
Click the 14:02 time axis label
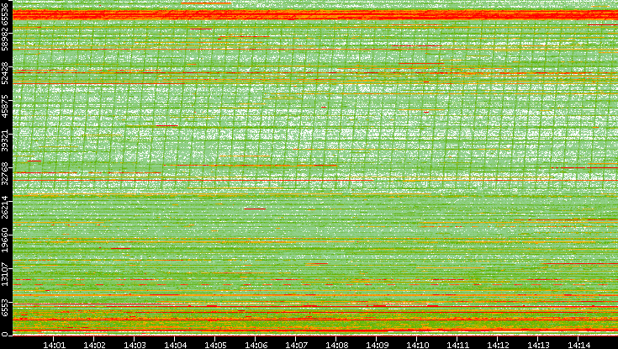point(94,345)
